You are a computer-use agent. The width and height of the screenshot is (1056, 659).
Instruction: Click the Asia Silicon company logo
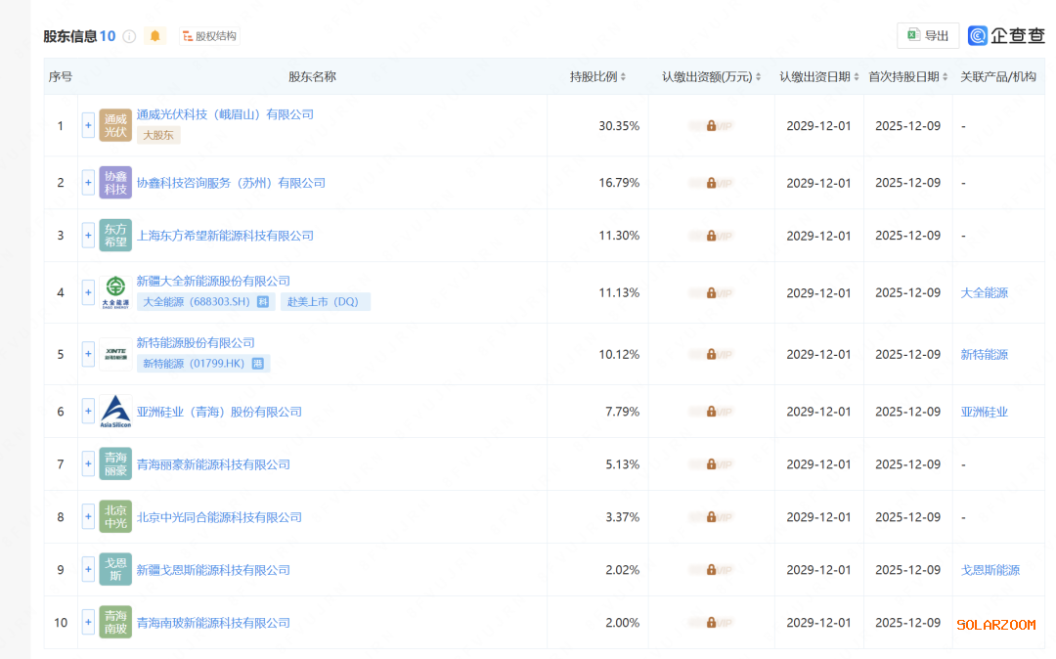[115, 412]
